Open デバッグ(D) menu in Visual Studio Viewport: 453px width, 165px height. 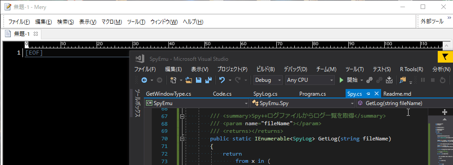tap(295, 69)
